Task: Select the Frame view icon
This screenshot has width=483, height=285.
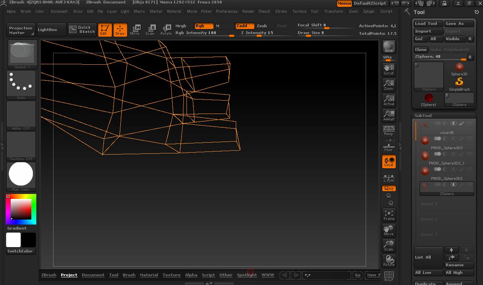Action: [x=389, y=215]
